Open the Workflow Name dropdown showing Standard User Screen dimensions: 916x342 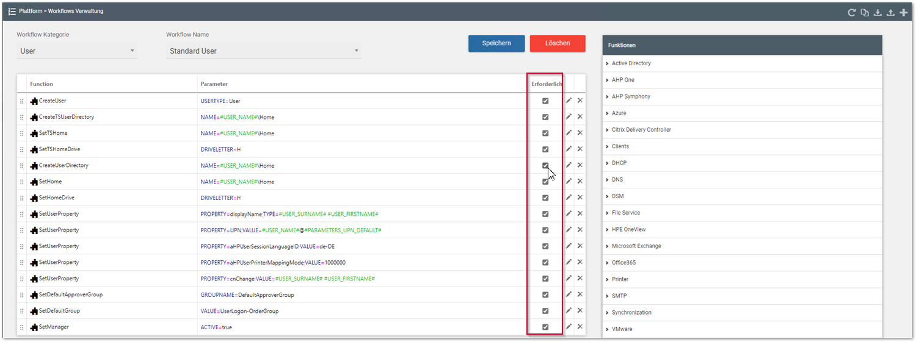[264, 51]
